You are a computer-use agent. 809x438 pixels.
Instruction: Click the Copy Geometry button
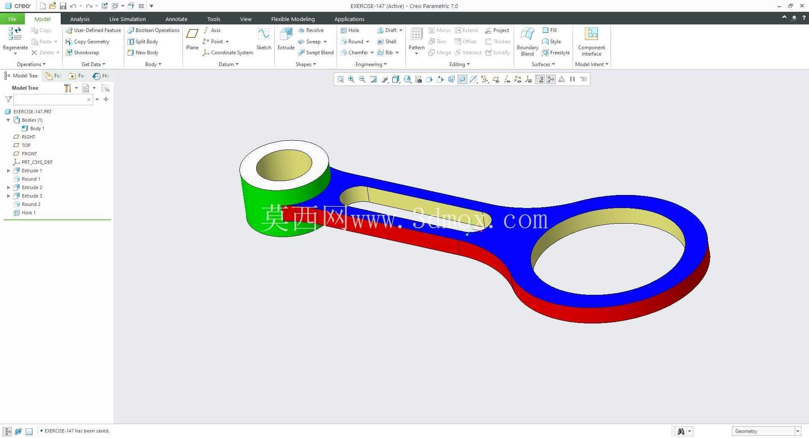87,42
